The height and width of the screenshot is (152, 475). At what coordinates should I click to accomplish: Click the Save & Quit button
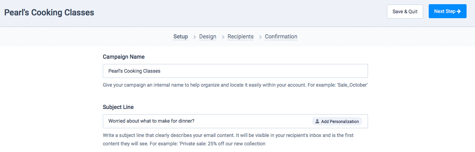click(405, 12)
